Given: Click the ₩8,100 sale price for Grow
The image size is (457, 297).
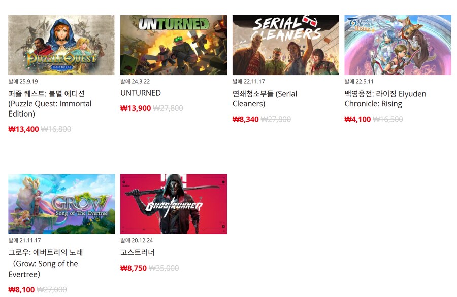Looking at the screenshot, I should click(x=21, y=290).
